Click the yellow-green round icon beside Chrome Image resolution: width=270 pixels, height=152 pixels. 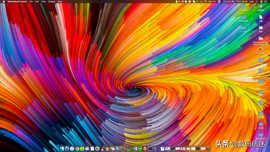pyautogui.click(x=82, y=149)
